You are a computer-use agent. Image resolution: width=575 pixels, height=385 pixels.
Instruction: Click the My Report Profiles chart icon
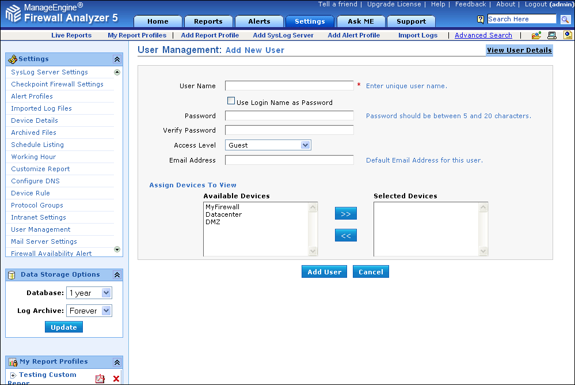pos(13,362)
